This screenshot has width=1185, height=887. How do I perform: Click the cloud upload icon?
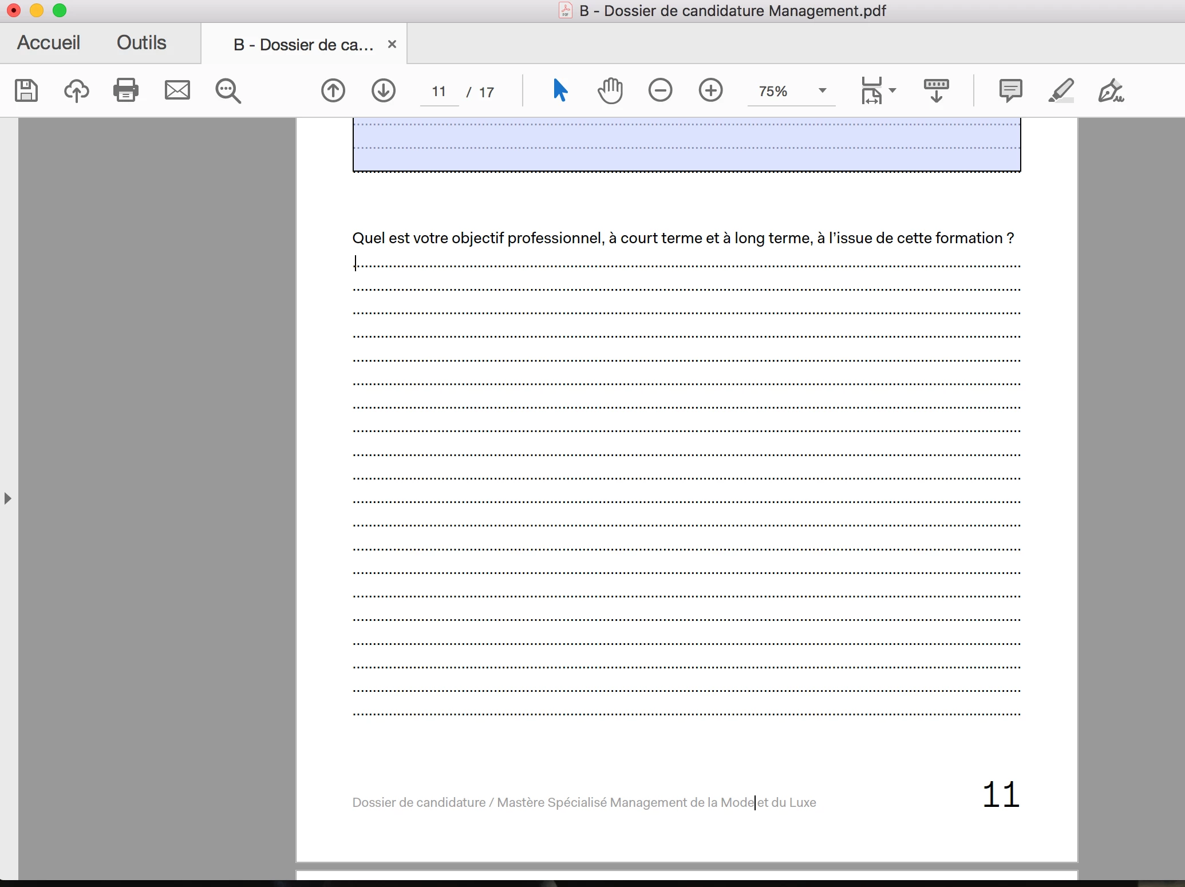click(x=76, y=90)
